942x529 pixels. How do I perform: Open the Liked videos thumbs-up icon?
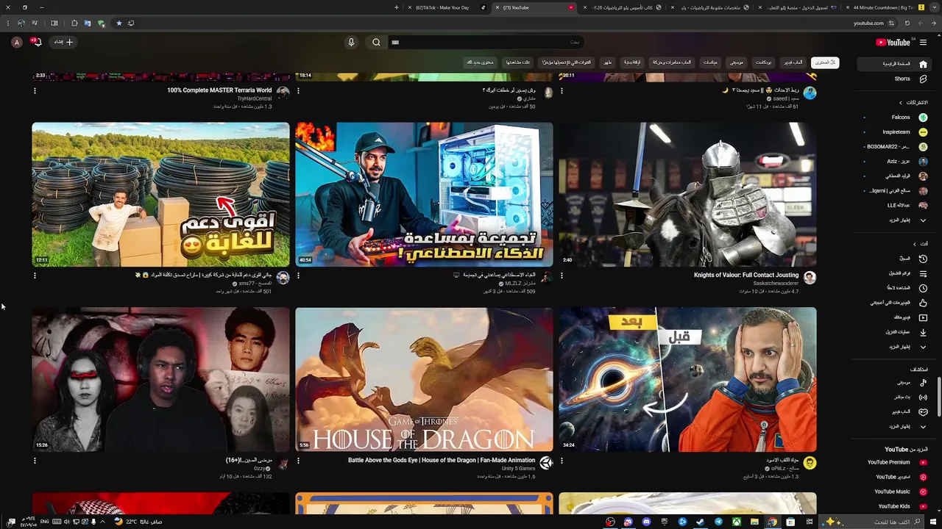pyautogui.click(x=923, y=303)
